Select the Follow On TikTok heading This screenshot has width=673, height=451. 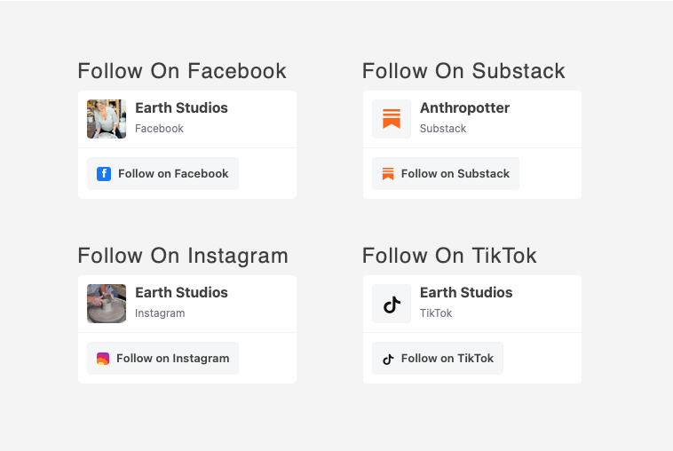point(449,256)
